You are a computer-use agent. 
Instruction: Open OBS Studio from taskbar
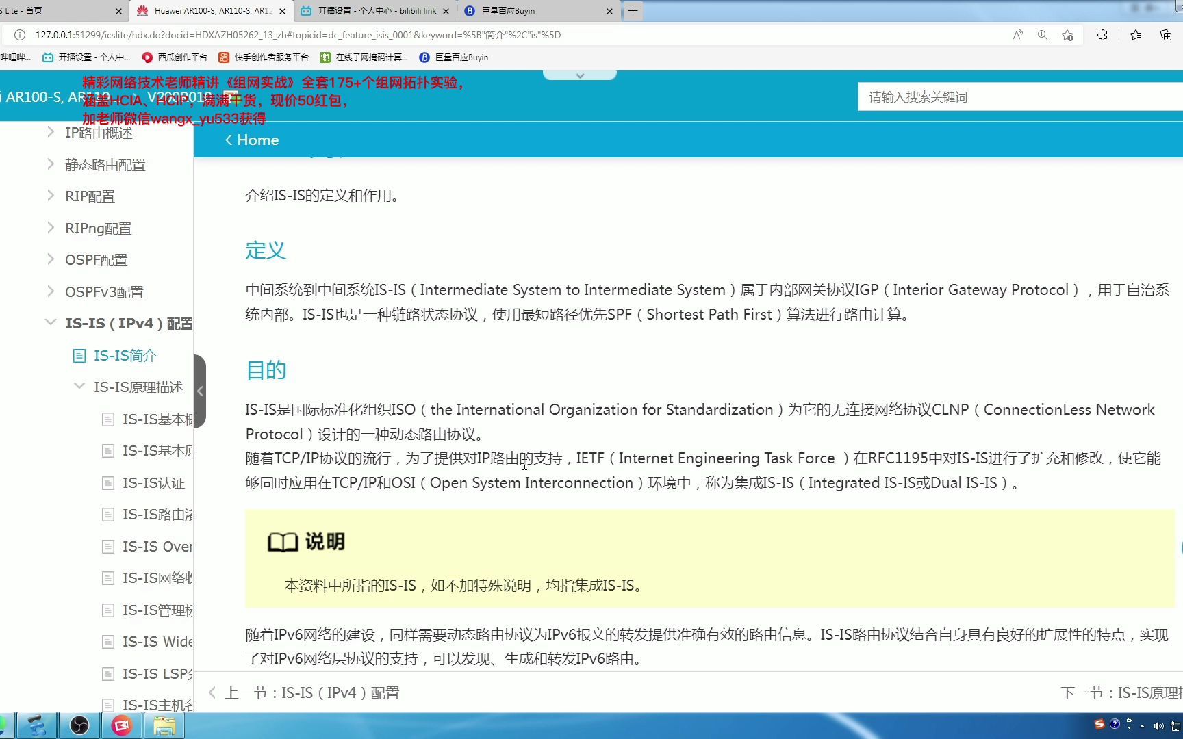point(79,725)
